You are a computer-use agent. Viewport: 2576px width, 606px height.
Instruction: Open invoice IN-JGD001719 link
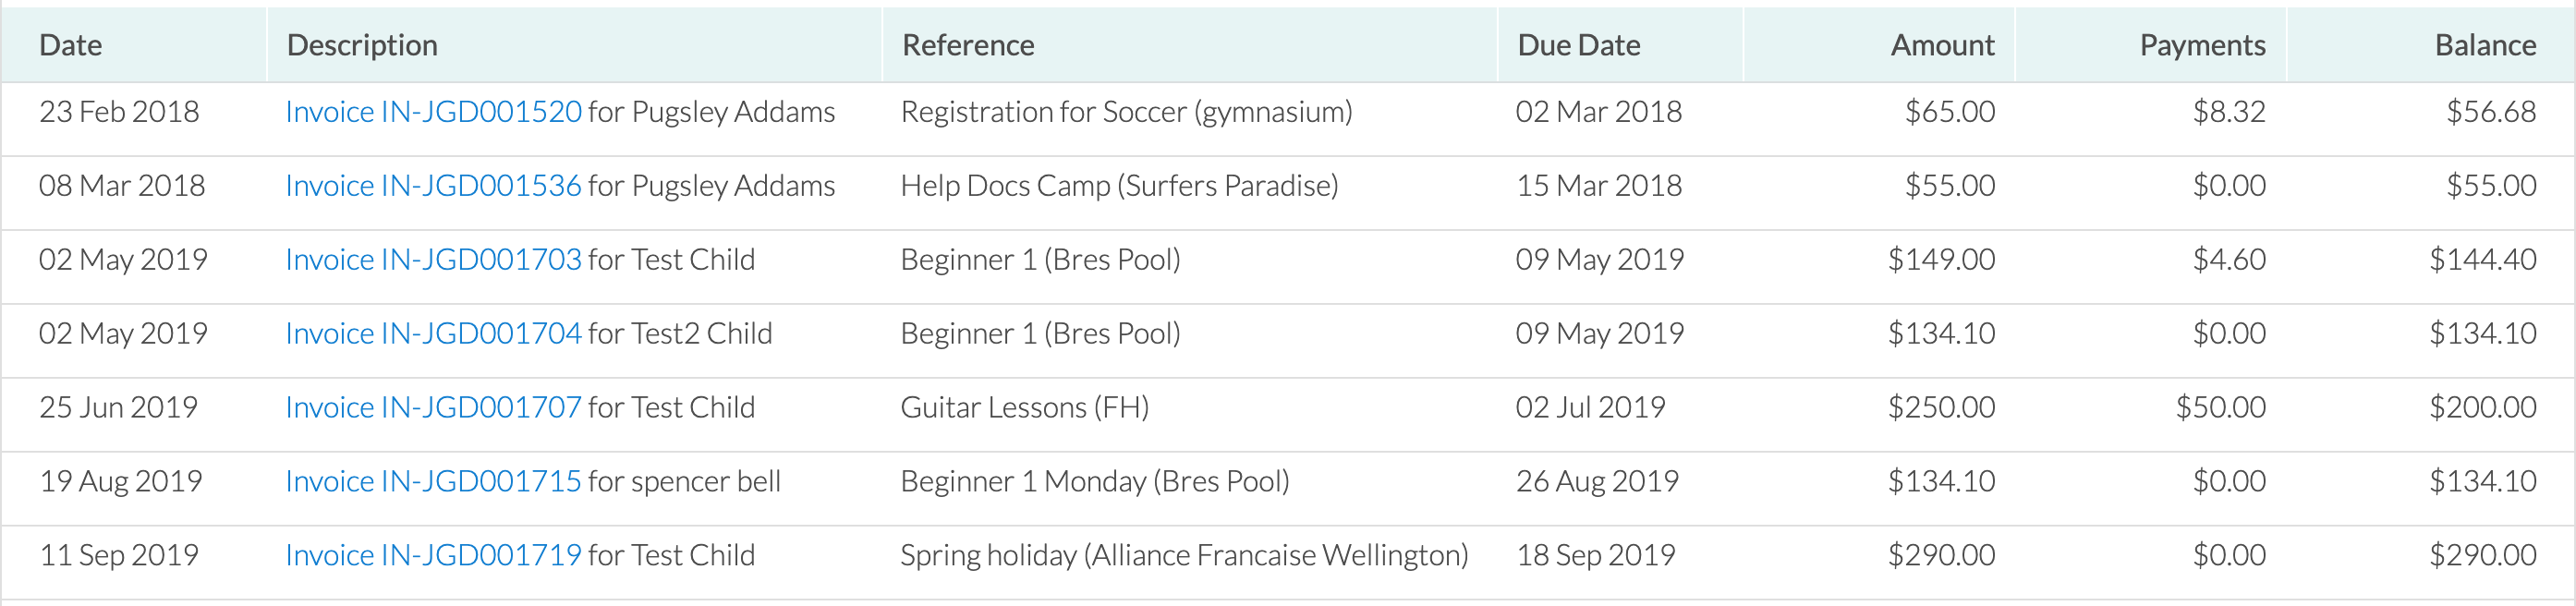click(433, 556)
